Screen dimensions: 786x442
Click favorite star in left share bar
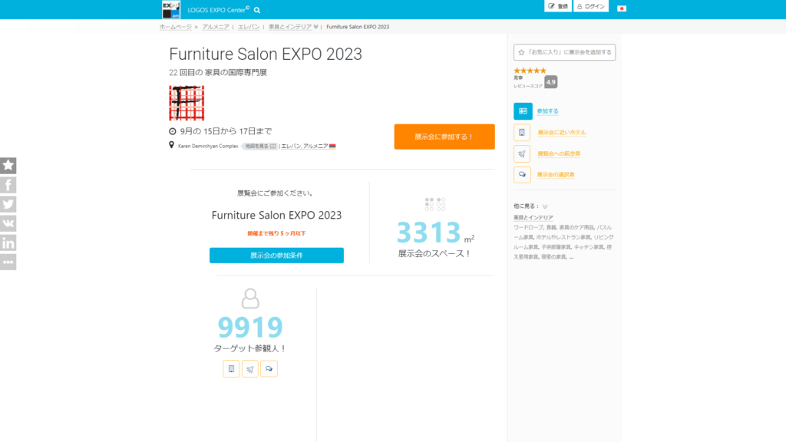(x=8, y=166)
